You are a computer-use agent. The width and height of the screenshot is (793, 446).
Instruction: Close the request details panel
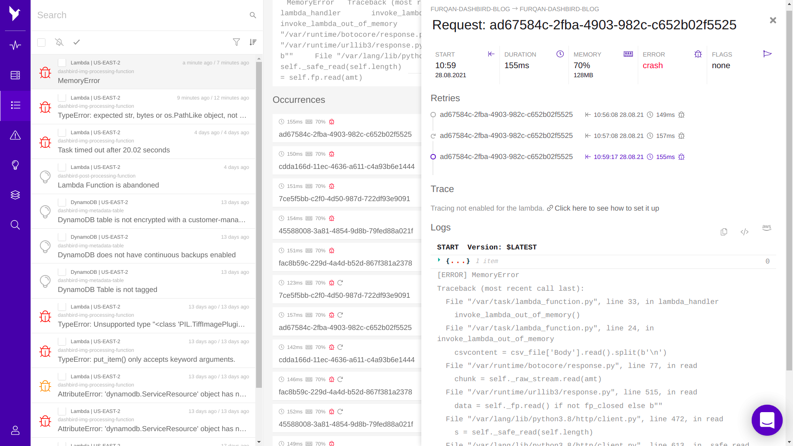(x=773, y=20)
